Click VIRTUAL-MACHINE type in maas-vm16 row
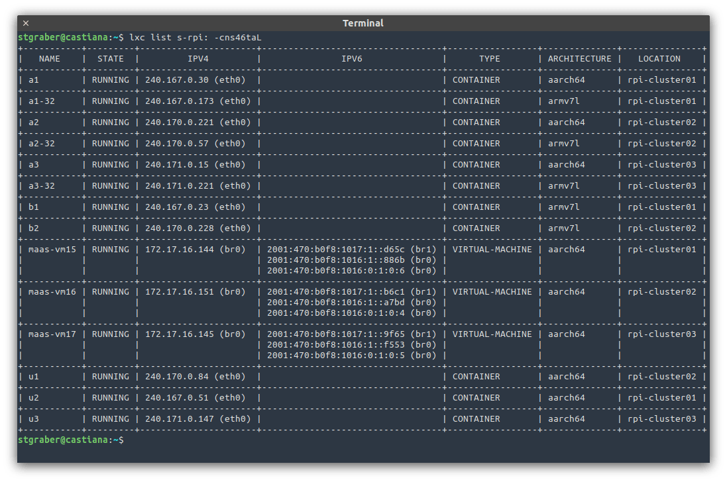The image size is (727, 482). pos(492,292)
